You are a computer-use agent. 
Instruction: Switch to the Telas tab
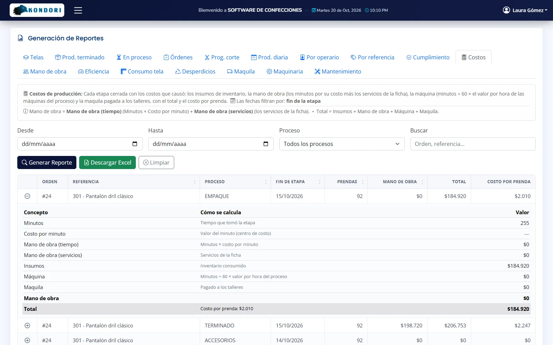click(33, 57)
